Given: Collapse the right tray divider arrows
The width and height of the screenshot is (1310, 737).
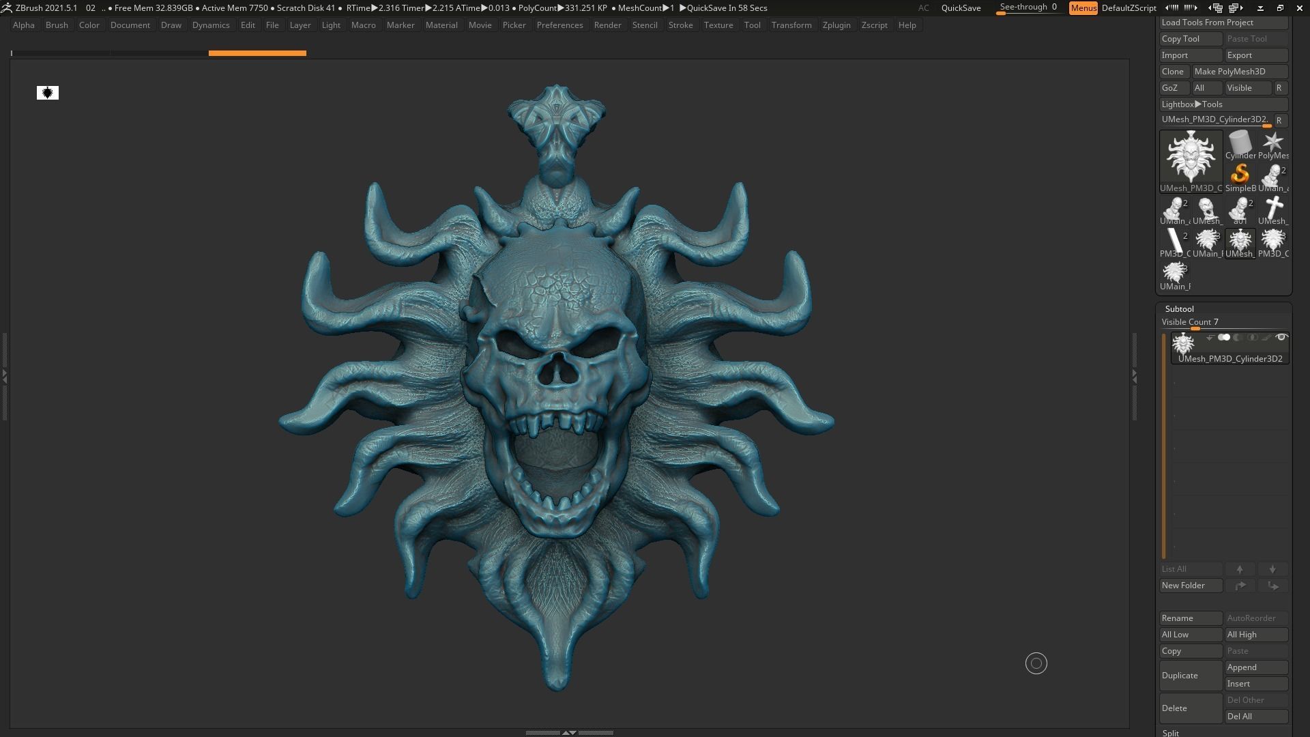Looking at the screenshot, I should click(1135, 375).
